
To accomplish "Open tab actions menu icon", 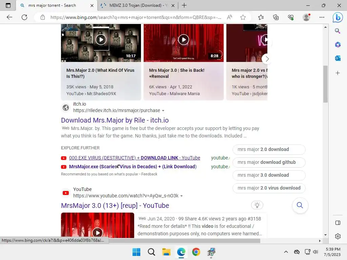I will 8,5.
